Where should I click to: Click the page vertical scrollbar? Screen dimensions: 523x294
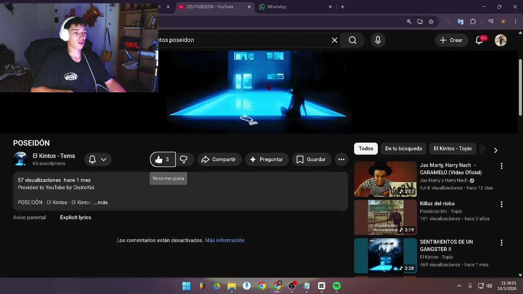click(x=520, y=88)
